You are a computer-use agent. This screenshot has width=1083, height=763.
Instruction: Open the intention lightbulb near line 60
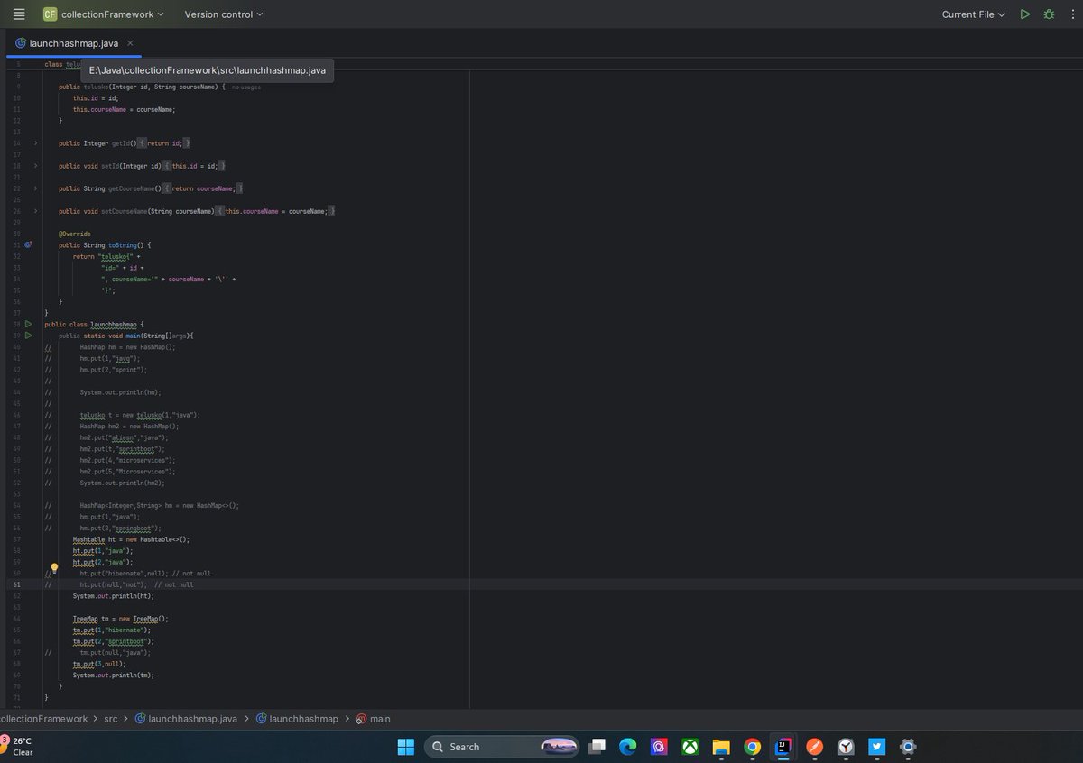[54, 567]
